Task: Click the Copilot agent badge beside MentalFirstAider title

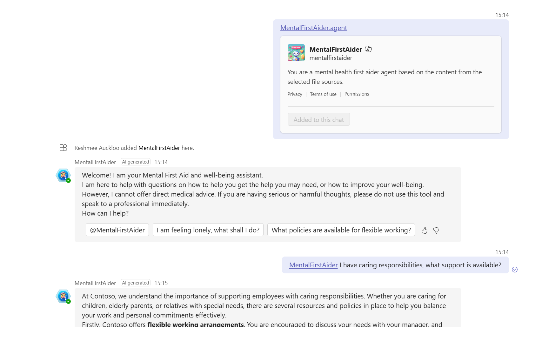Action: tap(368, 49)
